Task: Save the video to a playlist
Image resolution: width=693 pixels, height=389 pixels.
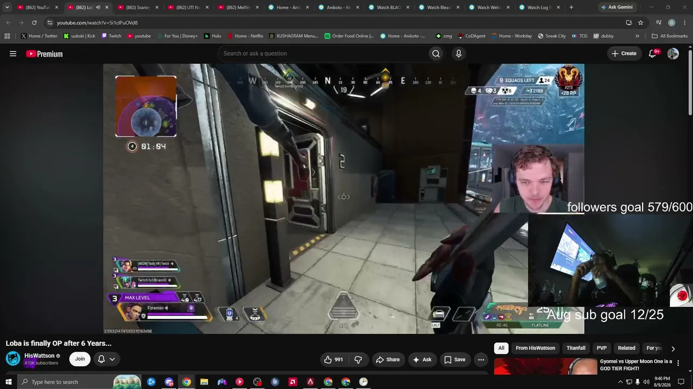Action: tap(455, 359)
